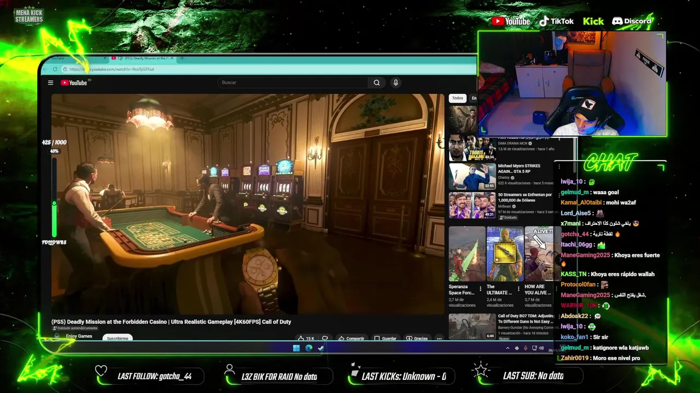Click the browser address bar URL
700x393 pixels.
(112, 69)
